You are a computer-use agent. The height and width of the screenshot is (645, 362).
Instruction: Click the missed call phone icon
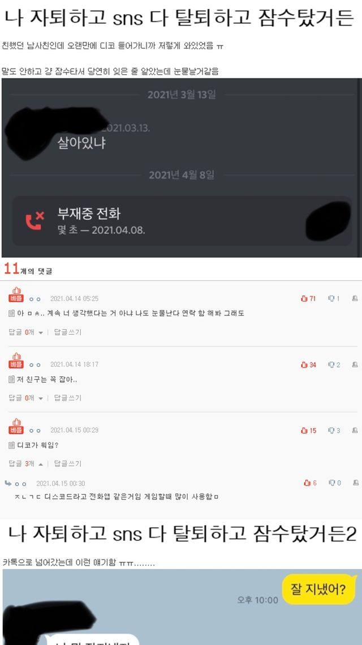[x=34, y=220]
